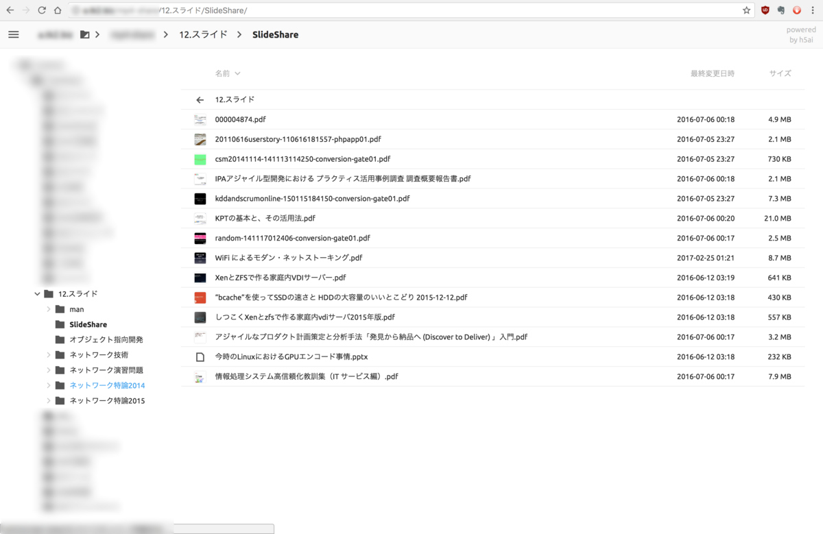The image size is (823, 534).
Task: Sort by サイズ column
Action: [x=780, y=73]
